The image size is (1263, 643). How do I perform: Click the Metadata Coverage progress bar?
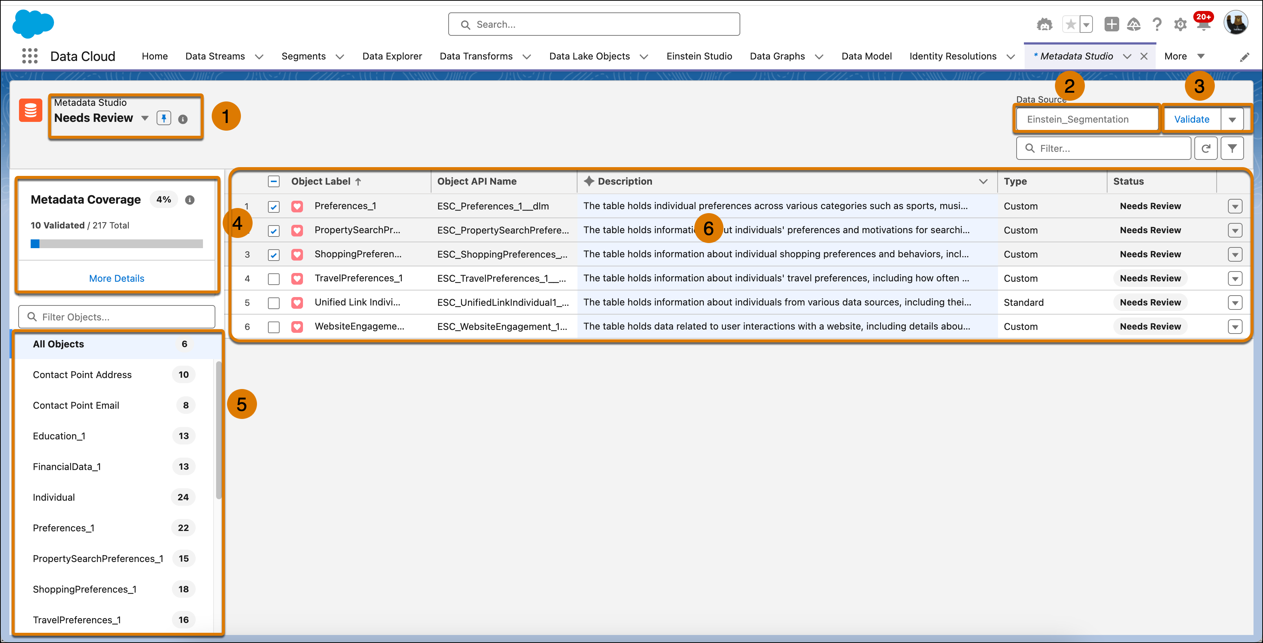(117, 243)
